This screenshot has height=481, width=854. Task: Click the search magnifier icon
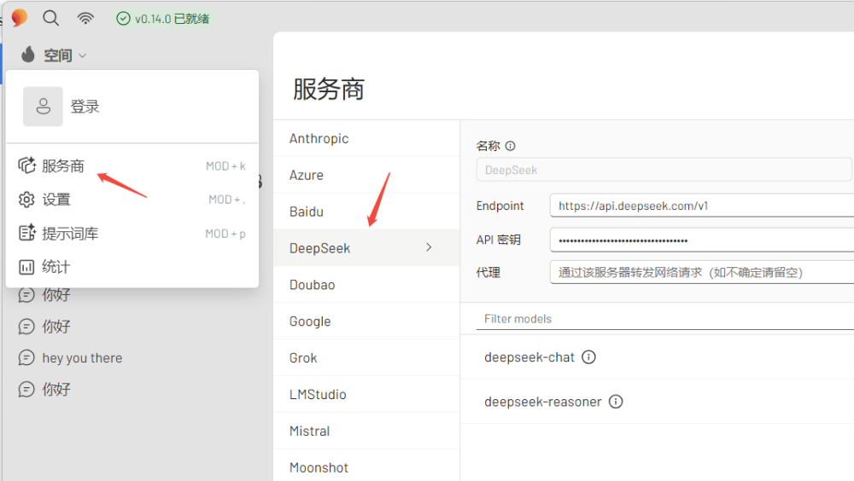tap(50, 18)
